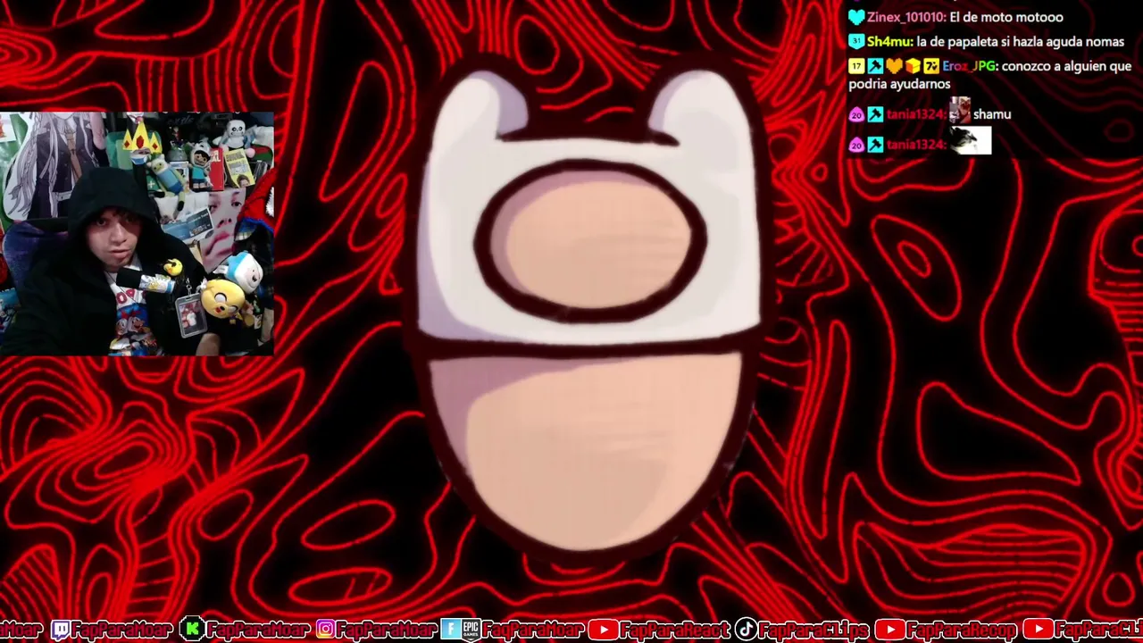Viewport: 1143px width, 643px height.
Task: Click the Twitch icon in the bottom ticker
Action: [60, 630]
